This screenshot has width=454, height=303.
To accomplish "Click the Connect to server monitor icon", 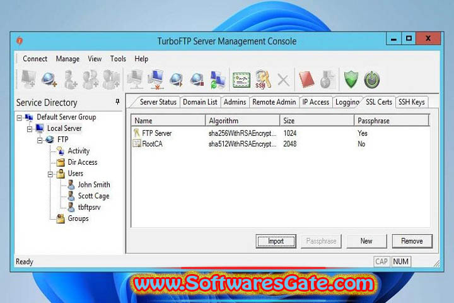I will (x=135, y=79).
